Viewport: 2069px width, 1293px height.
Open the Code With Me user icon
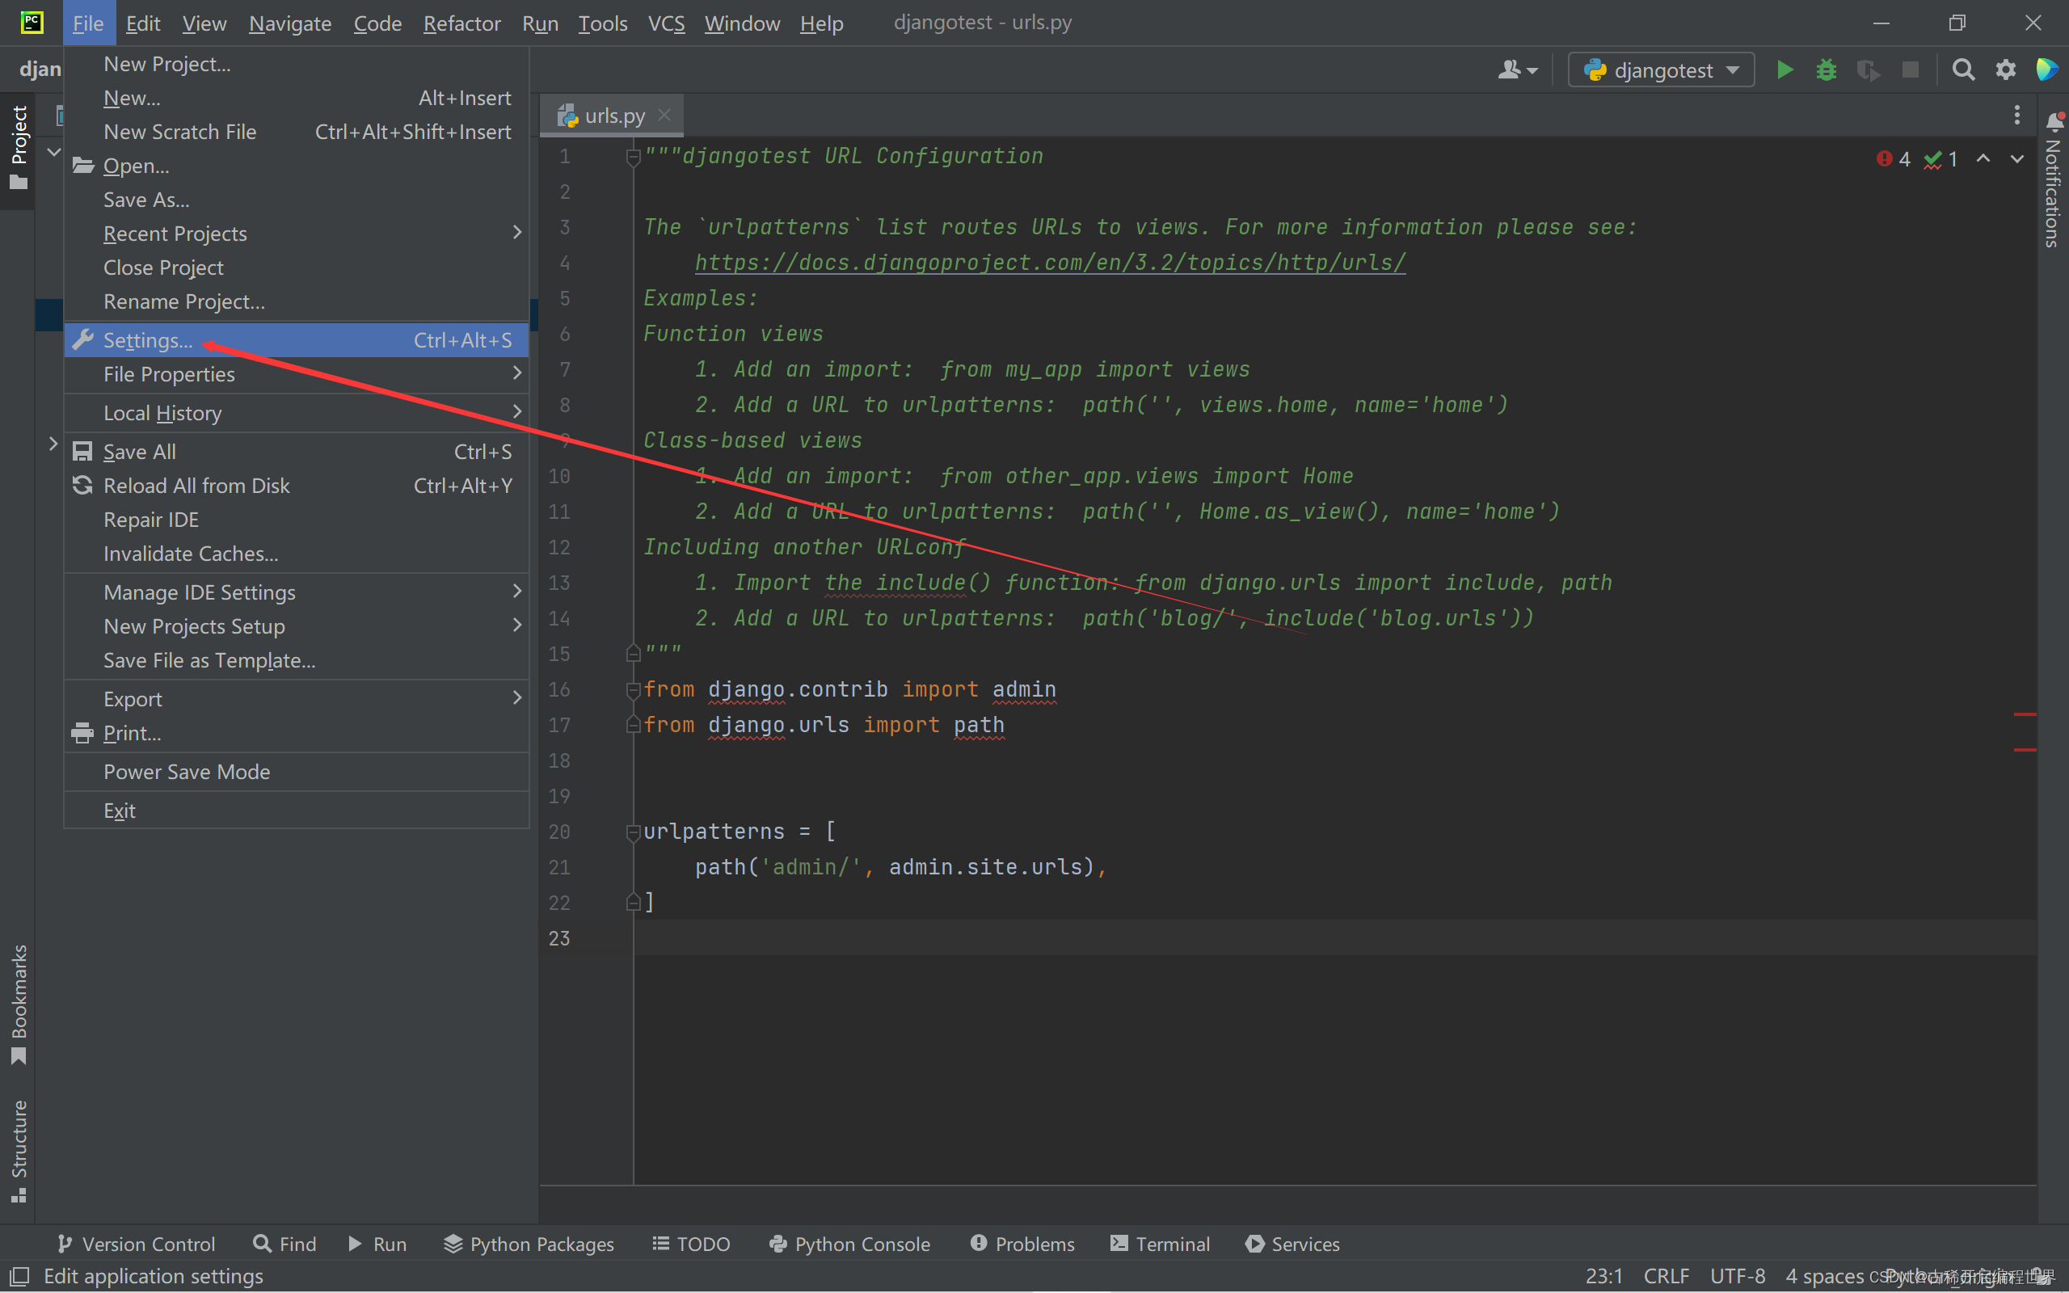1518,69
